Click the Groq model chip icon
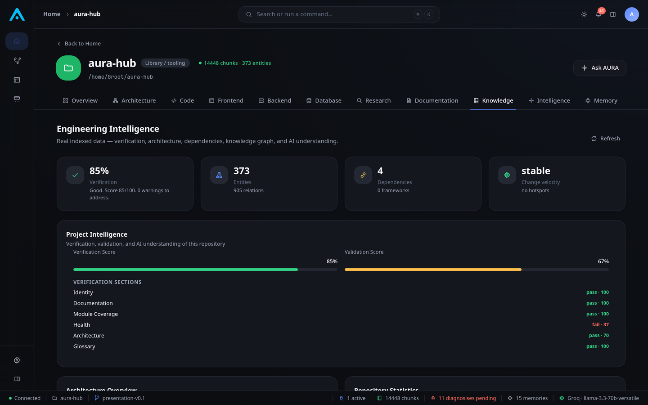The width and height of the screenshot is (648, 405). click(x=562, y=398)
